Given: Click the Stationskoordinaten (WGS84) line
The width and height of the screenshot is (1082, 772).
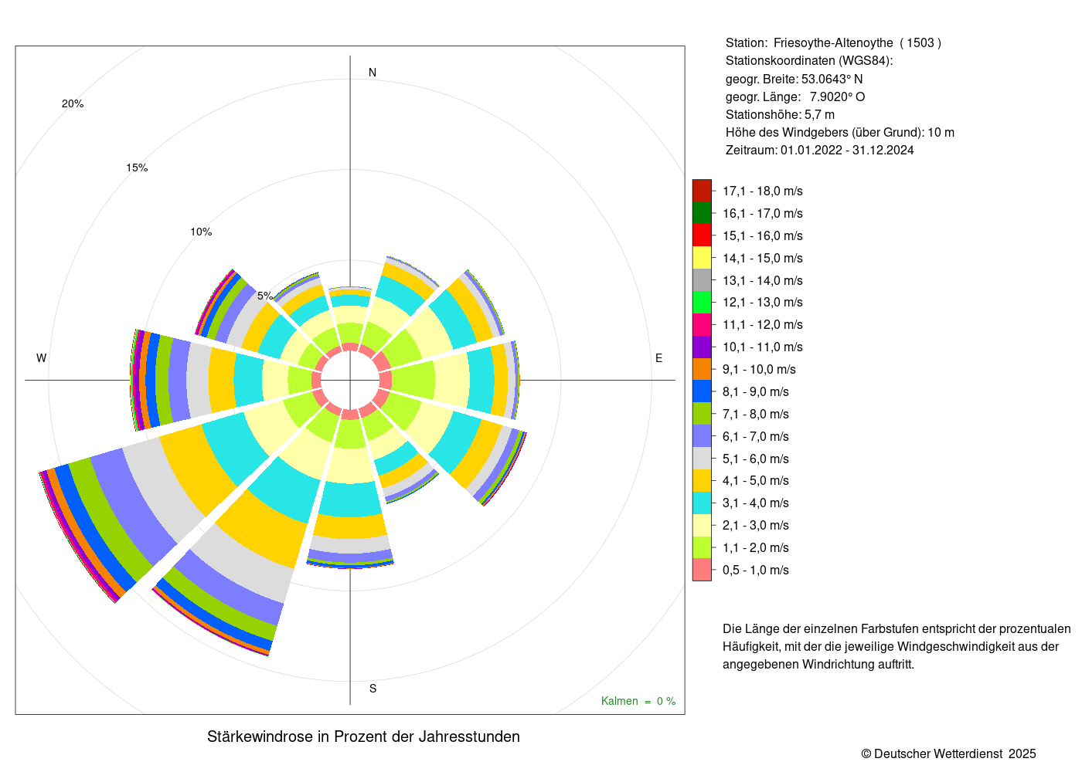Looking at the screenshot, I should point(809,61).
